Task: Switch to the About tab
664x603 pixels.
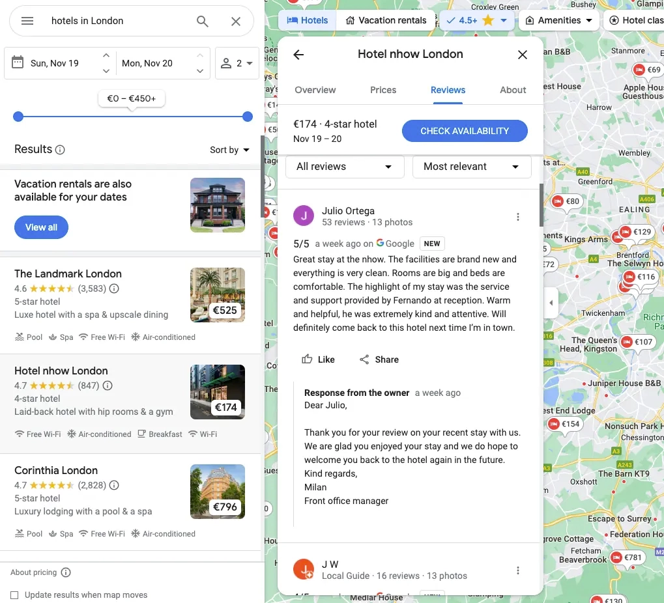Action: tap(513, 90)
